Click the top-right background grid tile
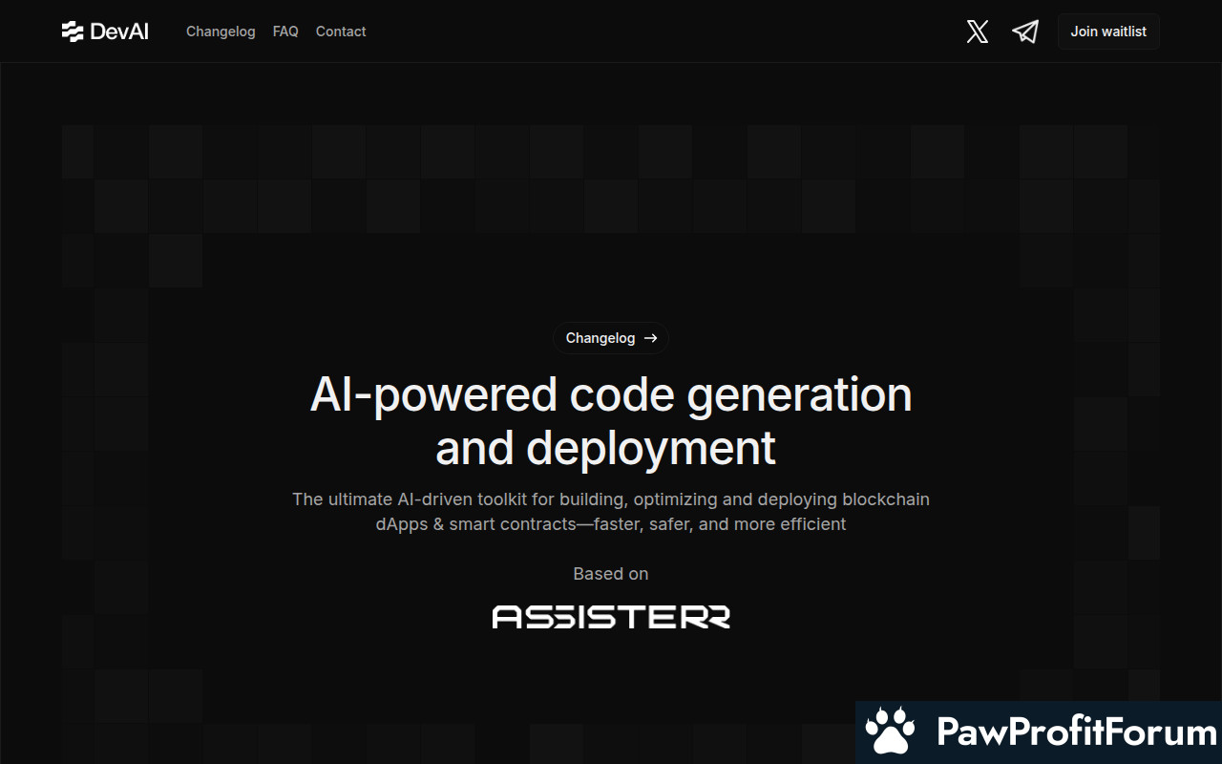 (x=1144, y=151)
